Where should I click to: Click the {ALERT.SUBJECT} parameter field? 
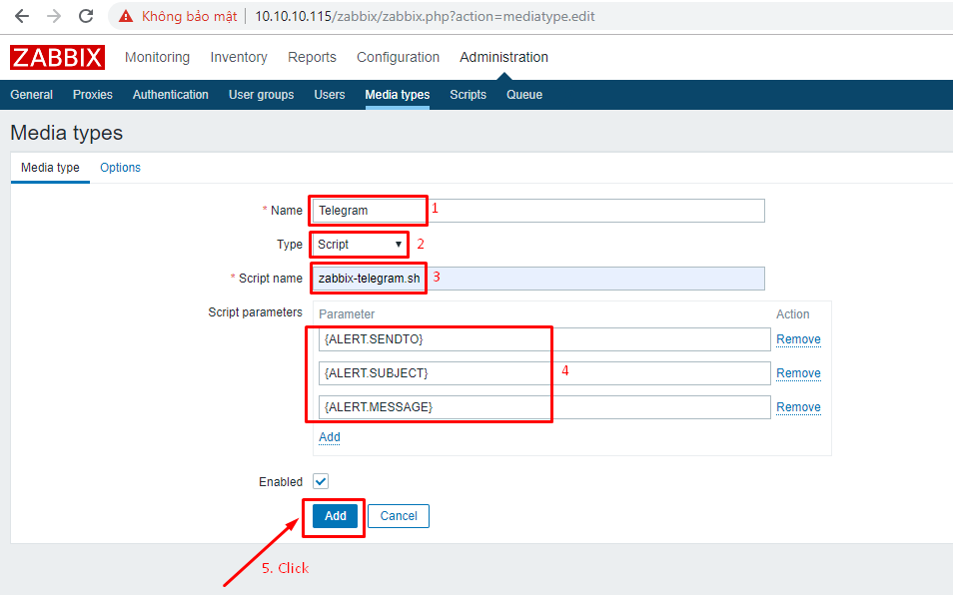point(544,373)
